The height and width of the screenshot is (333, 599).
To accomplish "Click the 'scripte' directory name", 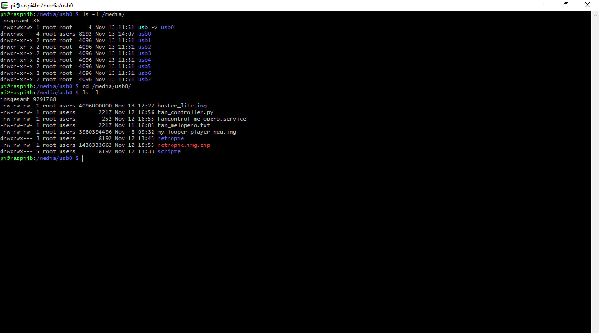I will pyautogui.click(x=169, y=152).
